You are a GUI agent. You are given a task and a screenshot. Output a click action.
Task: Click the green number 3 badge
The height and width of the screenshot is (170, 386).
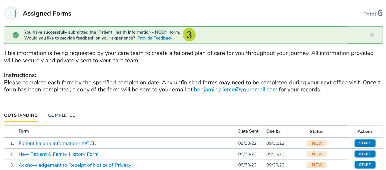click(189, 35)
